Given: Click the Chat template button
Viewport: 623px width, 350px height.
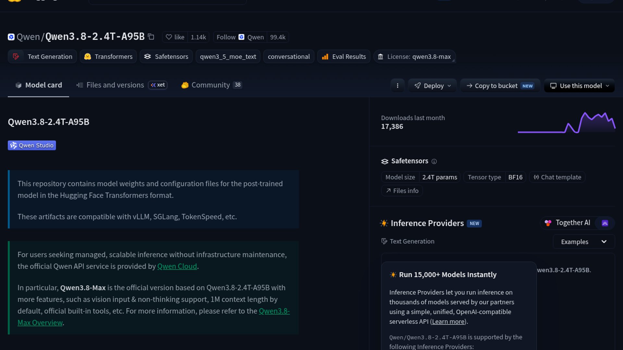Looking at the screenshot, I should (x=557, y=177).
